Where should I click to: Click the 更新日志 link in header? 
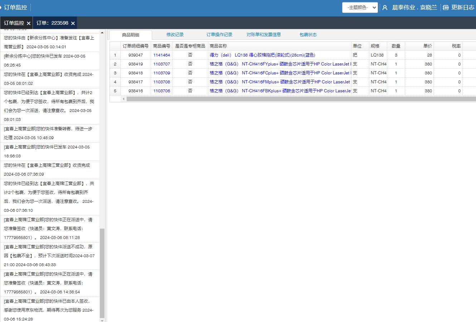pos(463,8)
